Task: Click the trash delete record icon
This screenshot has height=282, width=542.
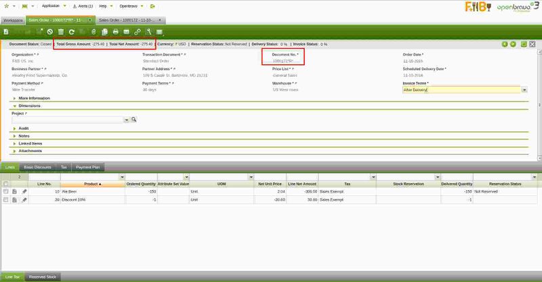Action: [x=61, y=32]
